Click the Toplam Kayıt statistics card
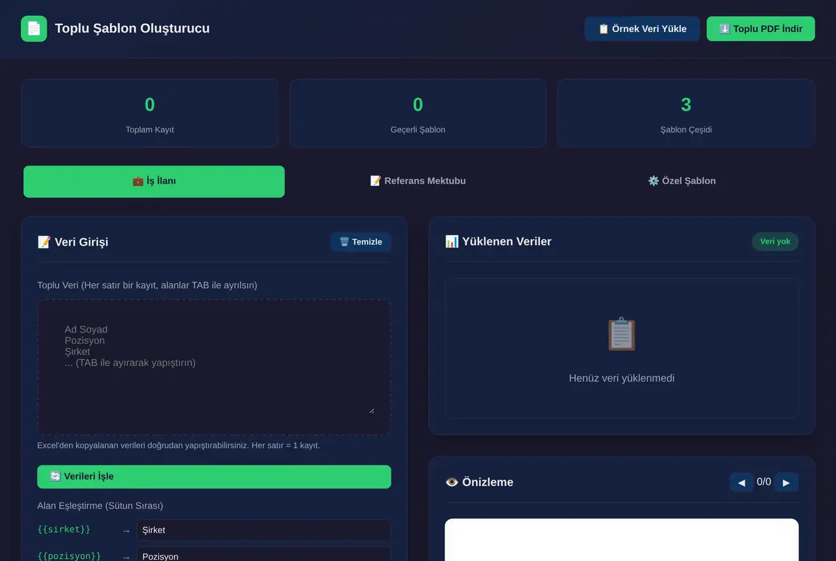 point(150,113)
